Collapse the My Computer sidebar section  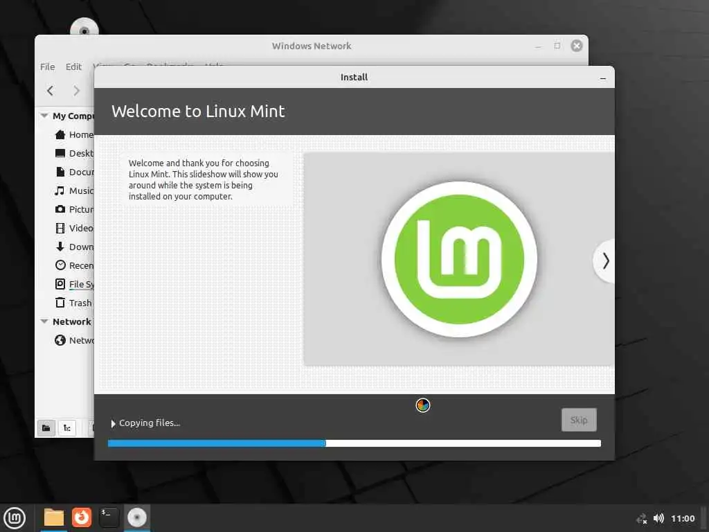pyautogui.click(x=44, y=116)
